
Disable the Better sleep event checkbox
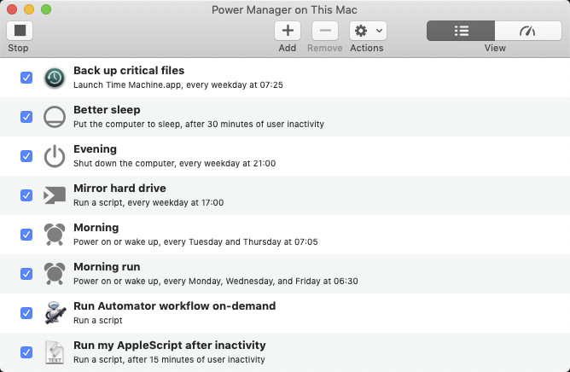coord(26,117)
